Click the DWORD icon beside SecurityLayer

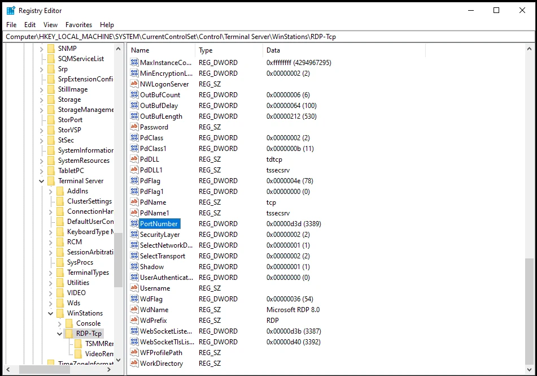pyautogui.click(x=134, y=235)
